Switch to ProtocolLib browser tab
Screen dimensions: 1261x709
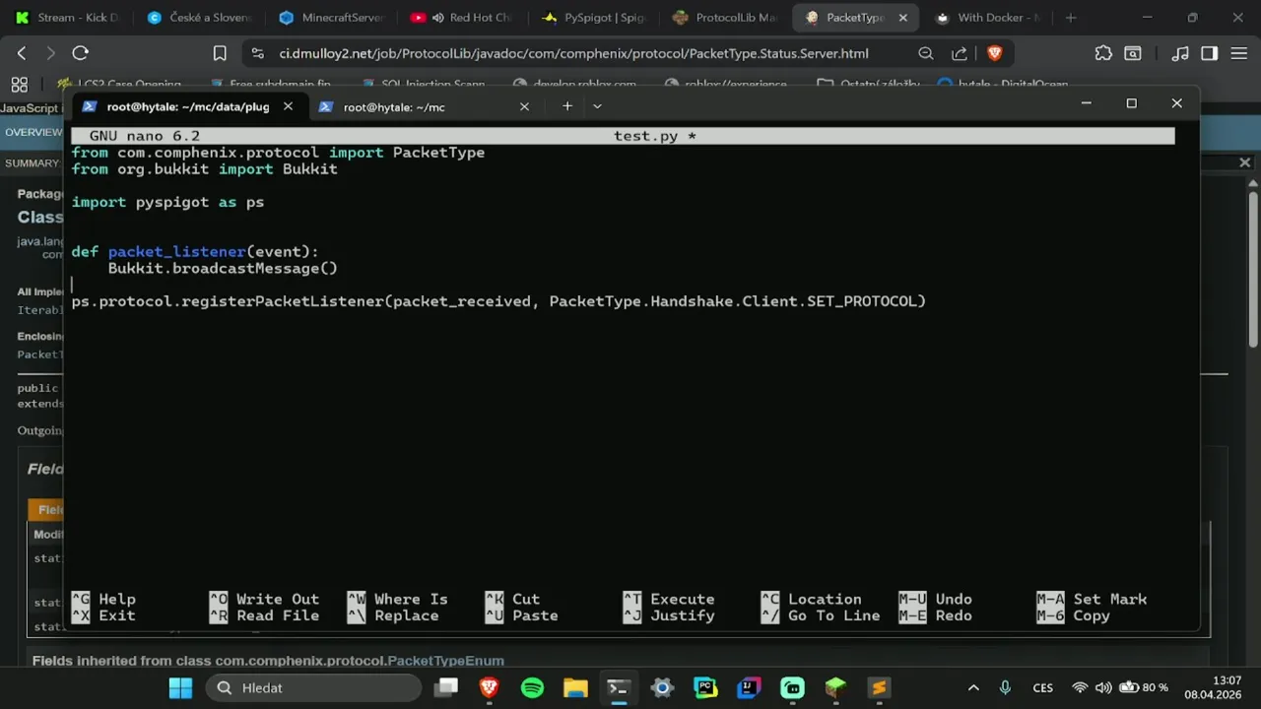tap(725, 18)
